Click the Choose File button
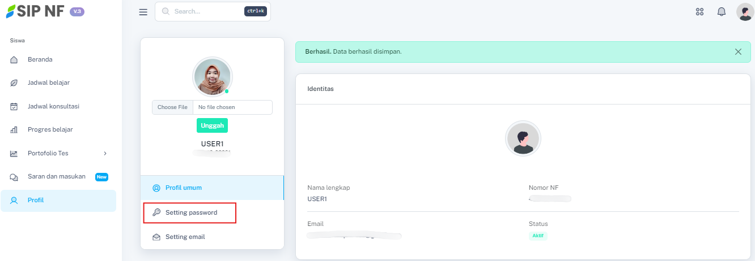 (172, 107)
